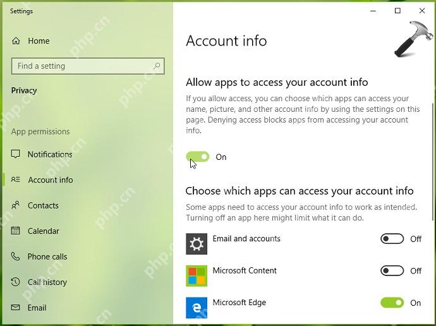Click the Microsoft Content colorful logo icon

coord(197,275)
